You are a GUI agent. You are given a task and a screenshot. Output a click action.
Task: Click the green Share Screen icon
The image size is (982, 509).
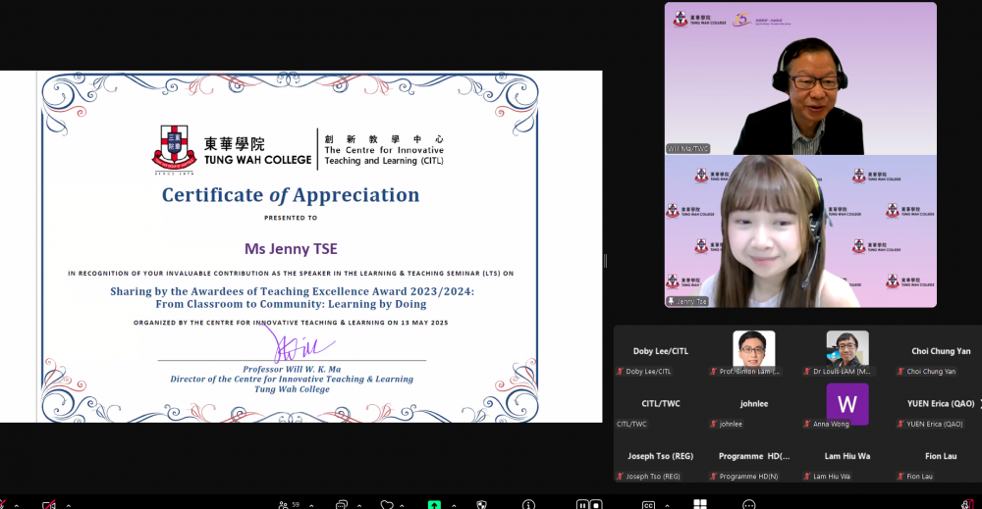(434, 505)
